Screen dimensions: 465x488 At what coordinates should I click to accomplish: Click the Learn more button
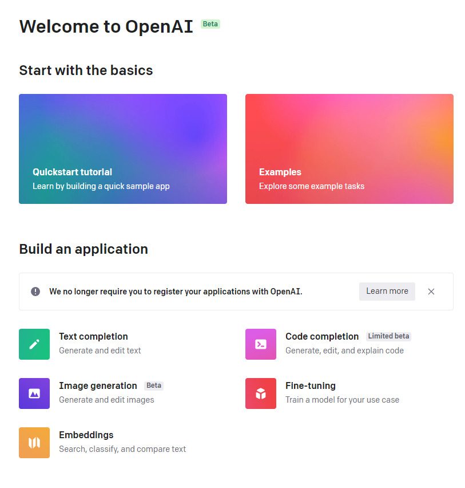tap(387, 291)
